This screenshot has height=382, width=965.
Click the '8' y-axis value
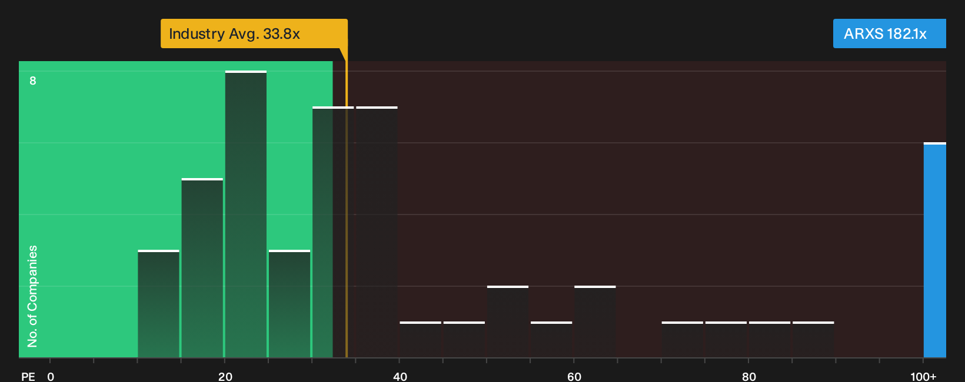(x=33, y=81)
